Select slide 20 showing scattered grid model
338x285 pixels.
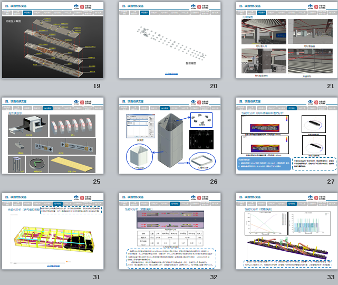[170, 40]
